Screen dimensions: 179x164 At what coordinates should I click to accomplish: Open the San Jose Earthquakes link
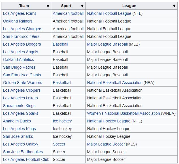point(23,152)
